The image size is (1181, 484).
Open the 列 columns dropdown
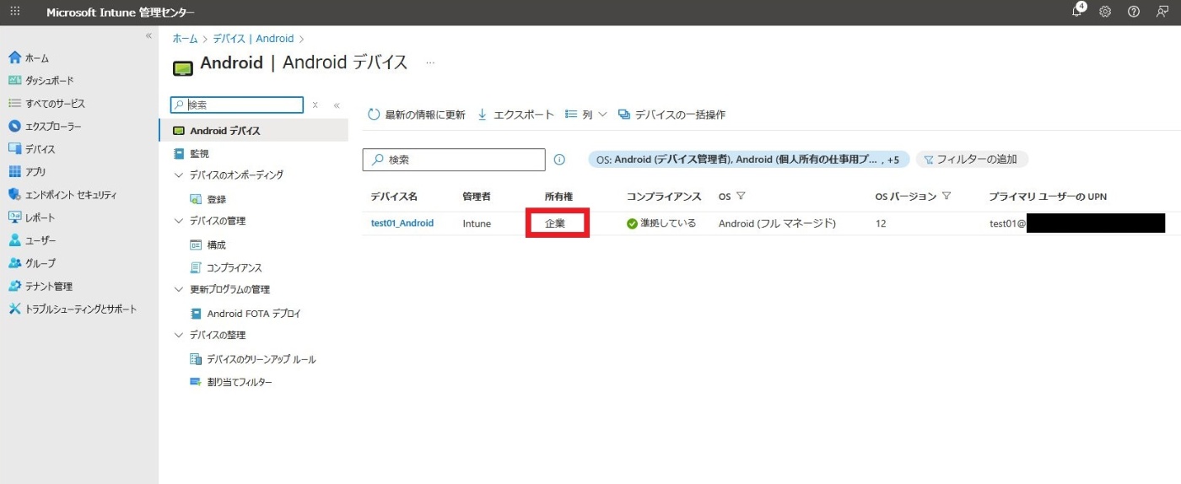coord(586,115)
